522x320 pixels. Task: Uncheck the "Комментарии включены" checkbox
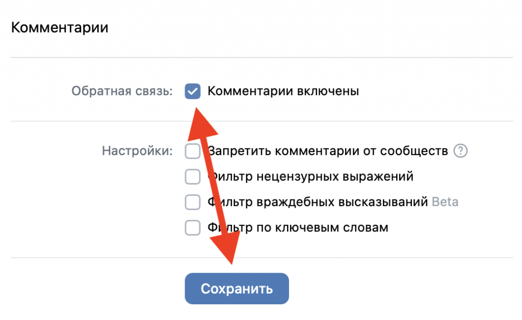pos(193,92)
